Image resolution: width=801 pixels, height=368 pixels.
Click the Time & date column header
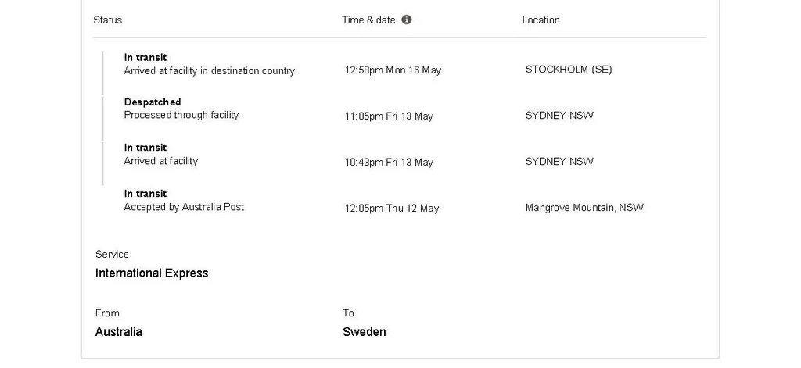[368, 20]
